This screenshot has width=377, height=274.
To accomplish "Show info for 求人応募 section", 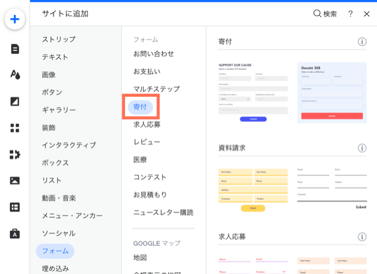I will tap(362, 237).
